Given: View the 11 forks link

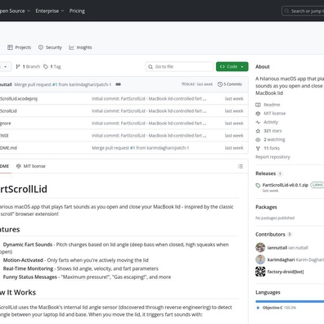Looking at the screenshot, I should coord(272,148).
